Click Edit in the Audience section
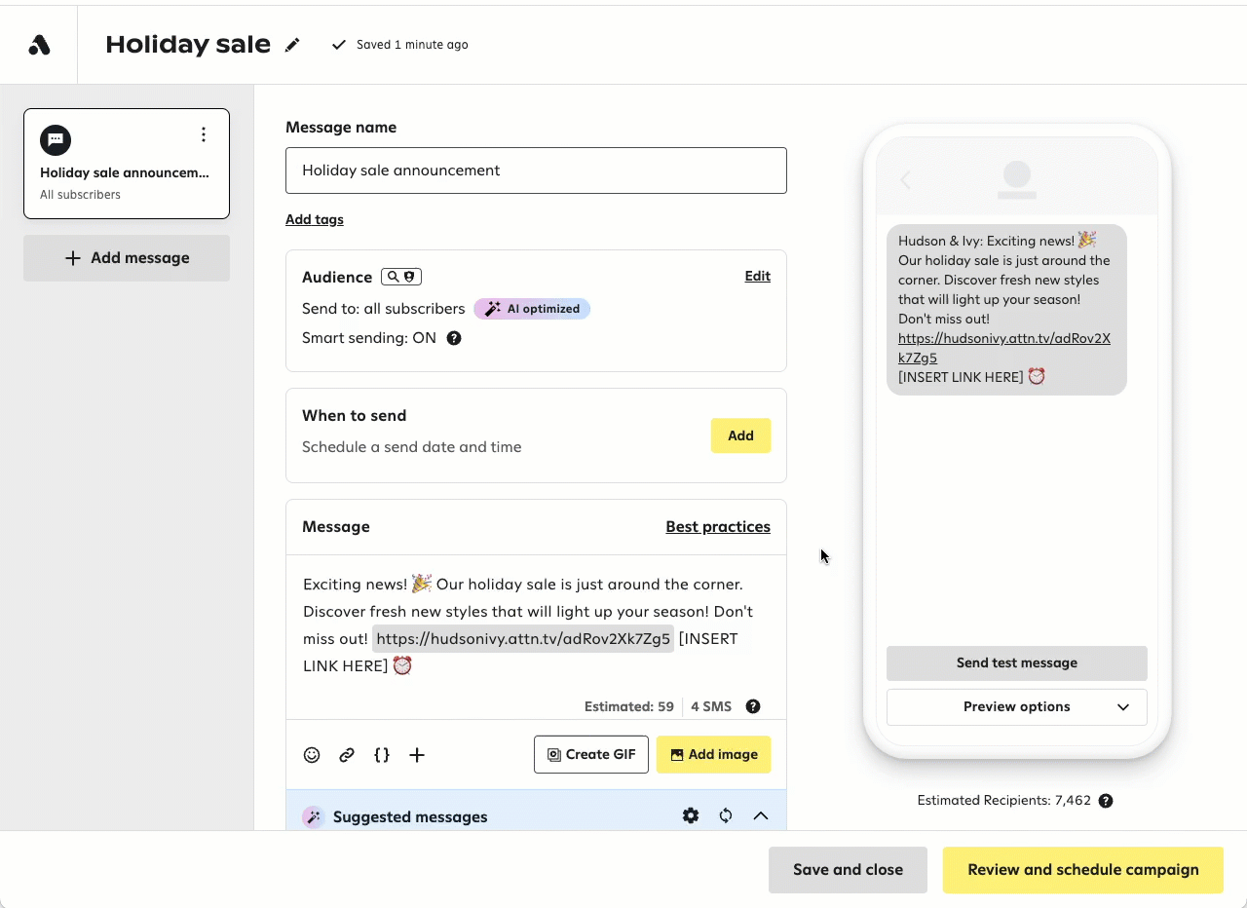Viewport: 1247px width, 908px height. tap(757, 276)
